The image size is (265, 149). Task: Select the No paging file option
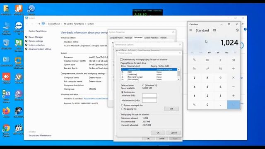(x=122, y=109)
